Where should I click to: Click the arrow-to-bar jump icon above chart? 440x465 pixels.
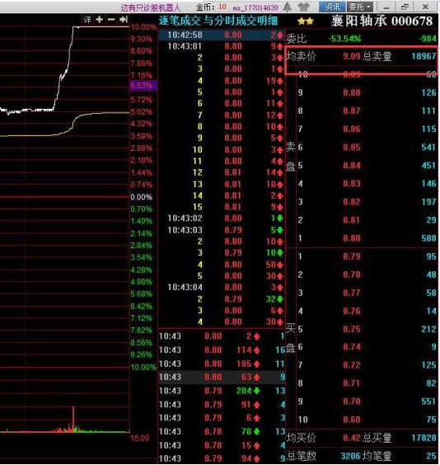(124, 20)
